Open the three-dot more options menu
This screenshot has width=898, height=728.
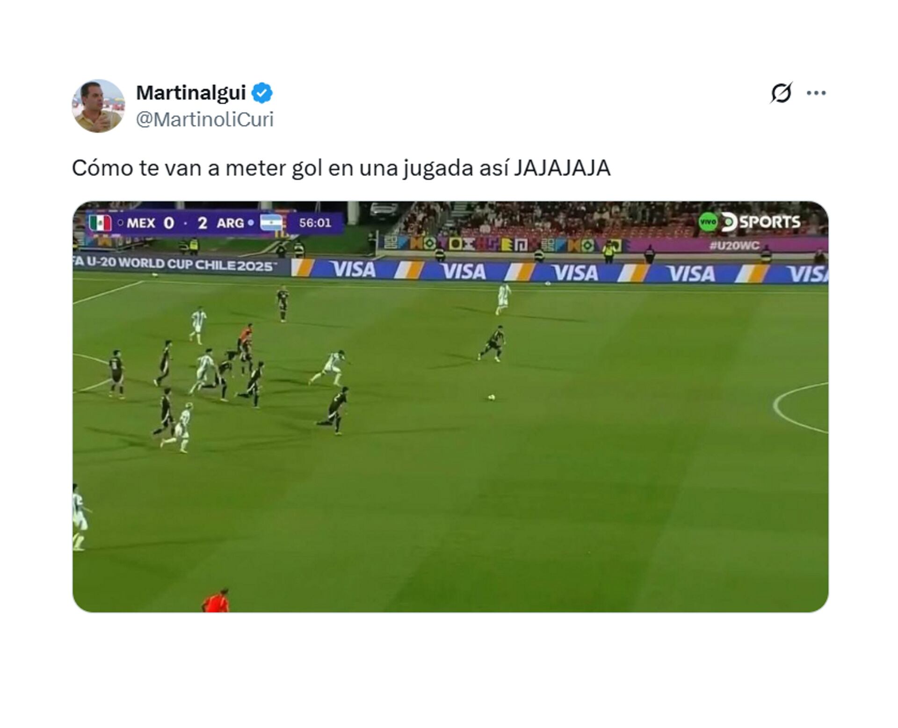(816, 93)
